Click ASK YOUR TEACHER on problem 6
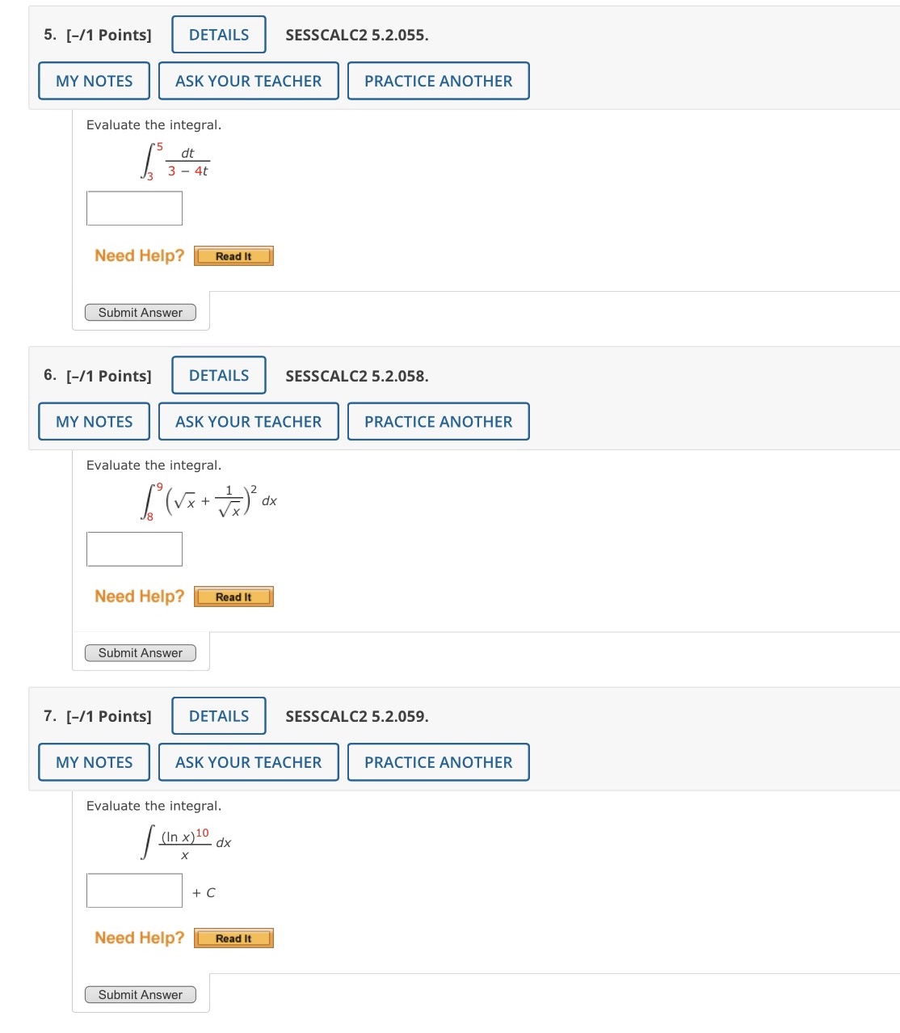The height and width of the screenshot is (1033, 900). pyautogui.click(x=248, y=421)
